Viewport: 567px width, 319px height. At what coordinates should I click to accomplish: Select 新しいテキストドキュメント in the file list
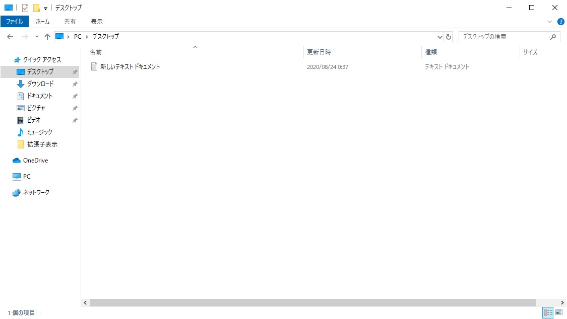(x=131, y=66)
